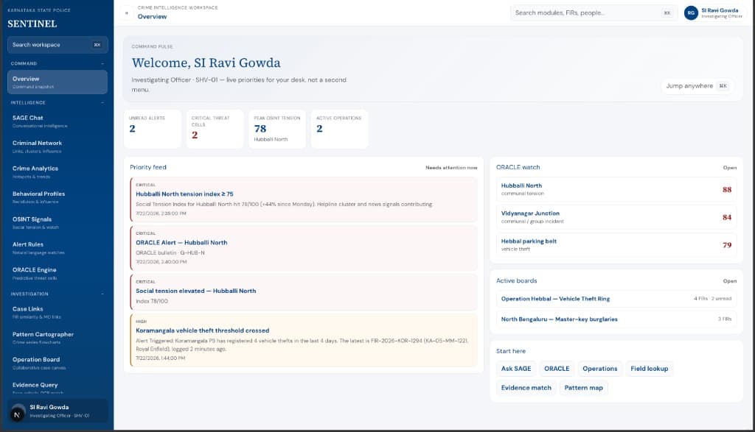Image resolution: width=755 pixels, height=432 pixels.
Task: Open Case Links under Investigation
Action: 58,312
